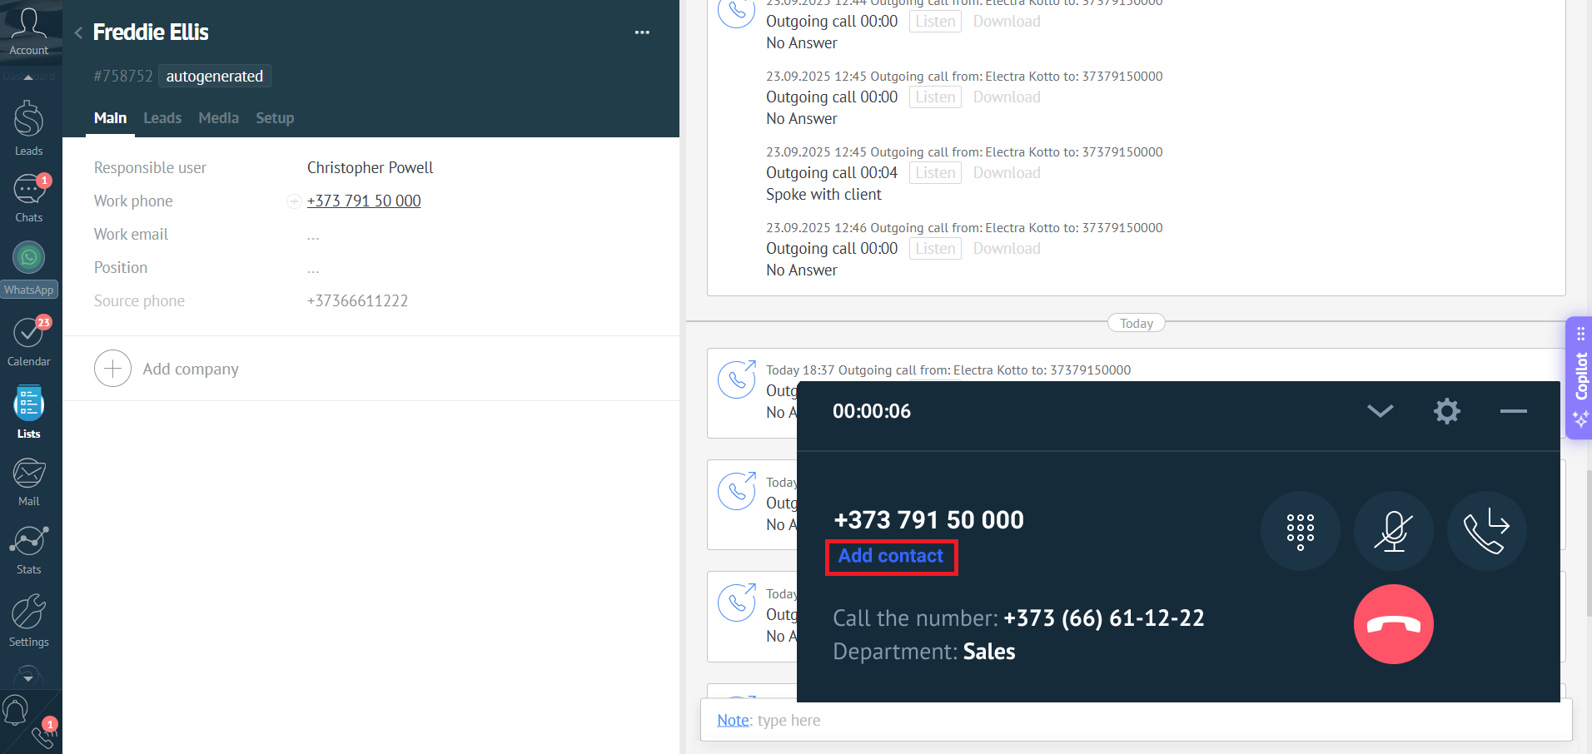Switch to the Setup tab
This screenshot has width=1592, height=754.
pos(275,118)
